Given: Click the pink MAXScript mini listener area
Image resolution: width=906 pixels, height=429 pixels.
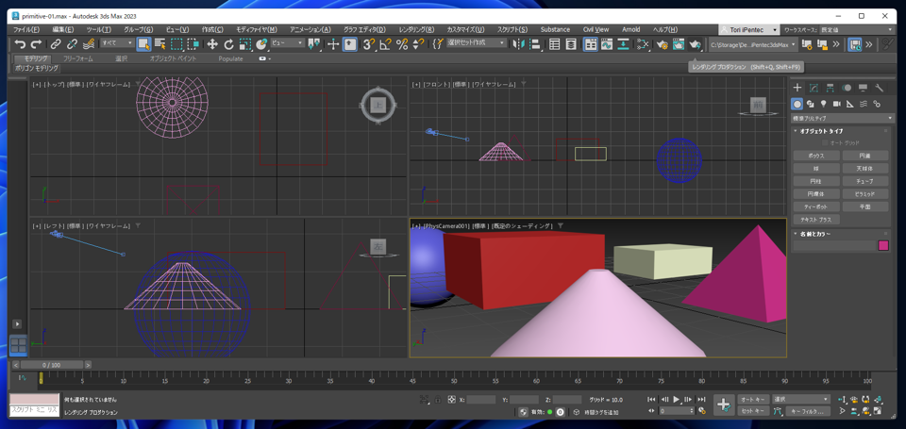Looking at the screenshot, I should [35, 400].
